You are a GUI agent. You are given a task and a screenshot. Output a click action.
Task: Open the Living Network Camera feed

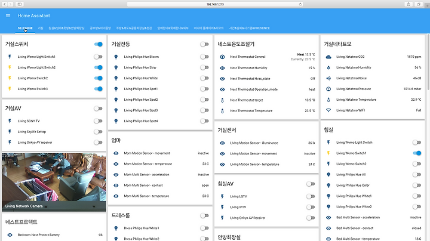[54, 182]
